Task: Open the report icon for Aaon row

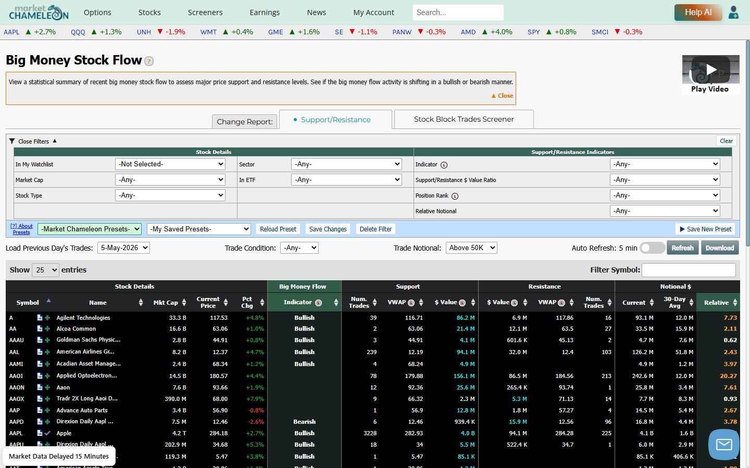Action: click(x=40, y=387)
